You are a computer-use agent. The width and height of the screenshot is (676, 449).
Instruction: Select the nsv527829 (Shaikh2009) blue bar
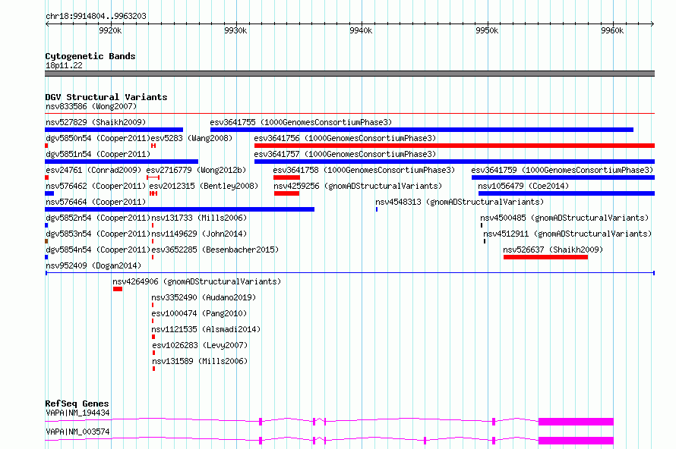(114, 130)
